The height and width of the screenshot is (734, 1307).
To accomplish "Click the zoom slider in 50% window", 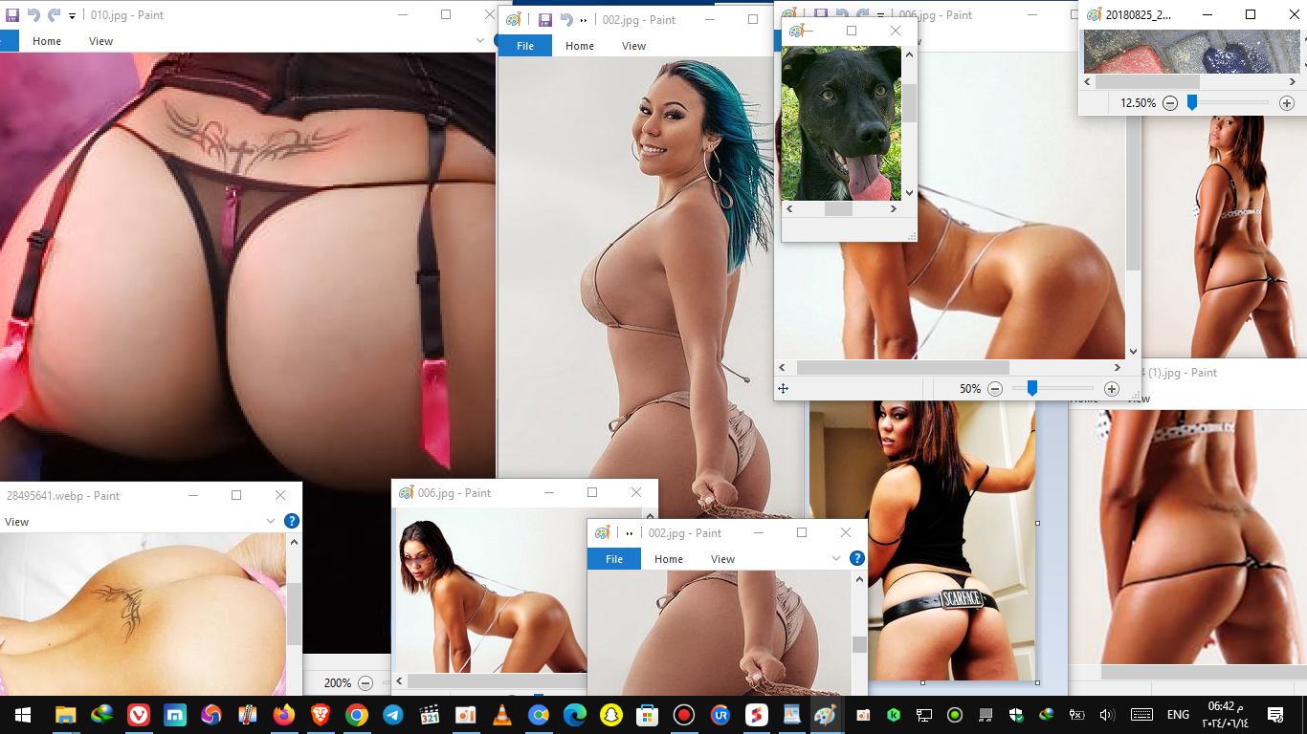I will click(1032, 389).
